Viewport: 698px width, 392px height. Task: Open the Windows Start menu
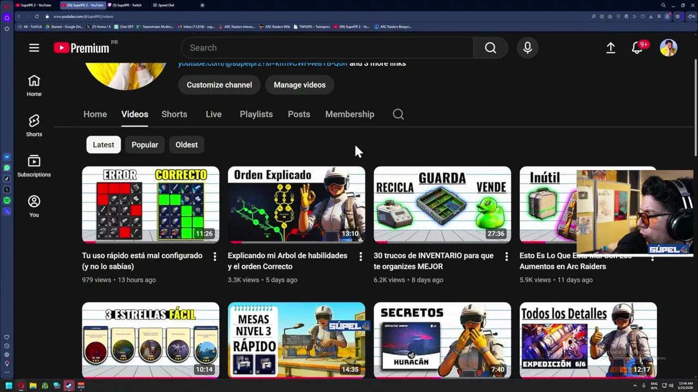click(x=9, y=385)
